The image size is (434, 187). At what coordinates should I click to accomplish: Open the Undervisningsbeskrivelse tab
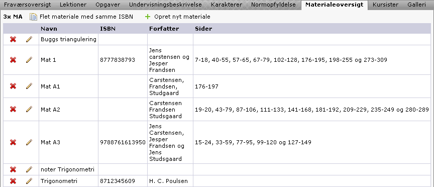(166, 5)
